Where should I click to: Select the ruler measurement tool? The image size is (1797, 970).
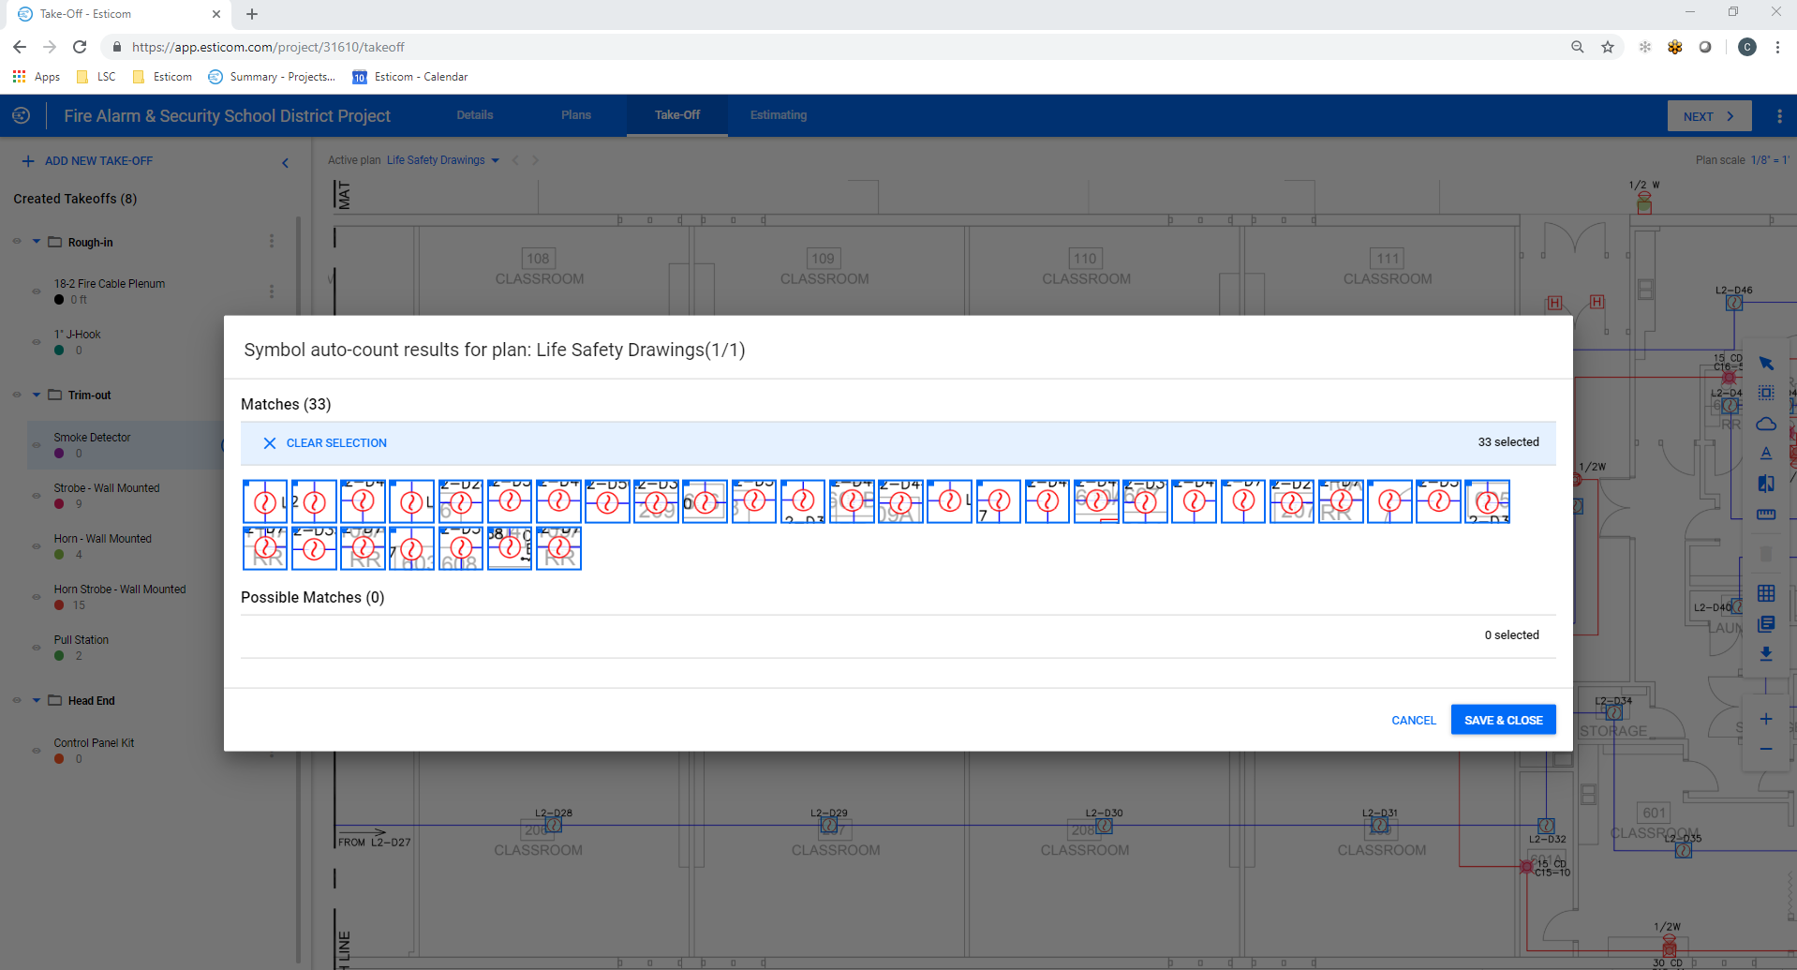(x=1766, y=515)
